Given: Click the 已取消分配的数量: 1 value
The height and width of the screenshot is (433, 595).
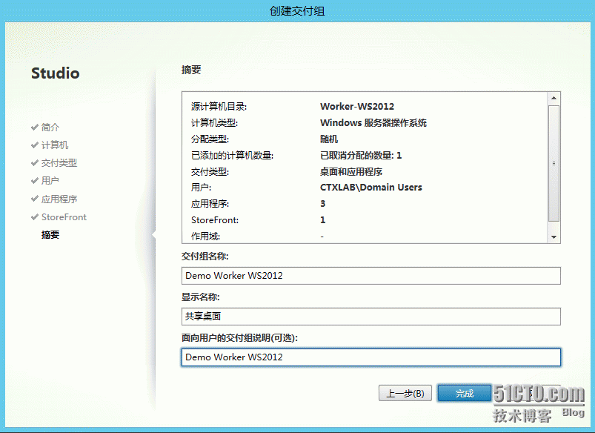Looking at the screenshot, I should 361,156.
